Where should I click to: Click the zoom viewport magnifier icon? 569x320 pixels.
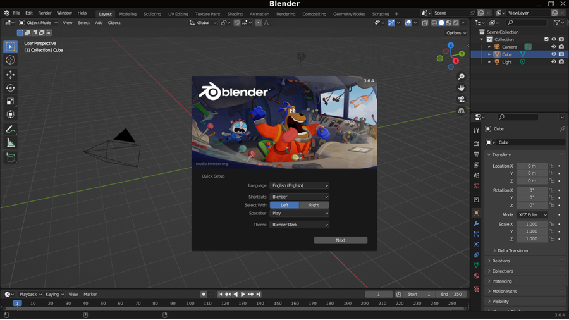coord(462,77)
